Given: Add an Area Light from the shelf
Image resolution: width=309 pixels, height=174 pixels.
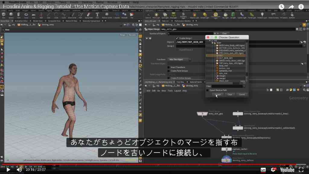Looking at the screenshot, I should click(x=174, y=15).
